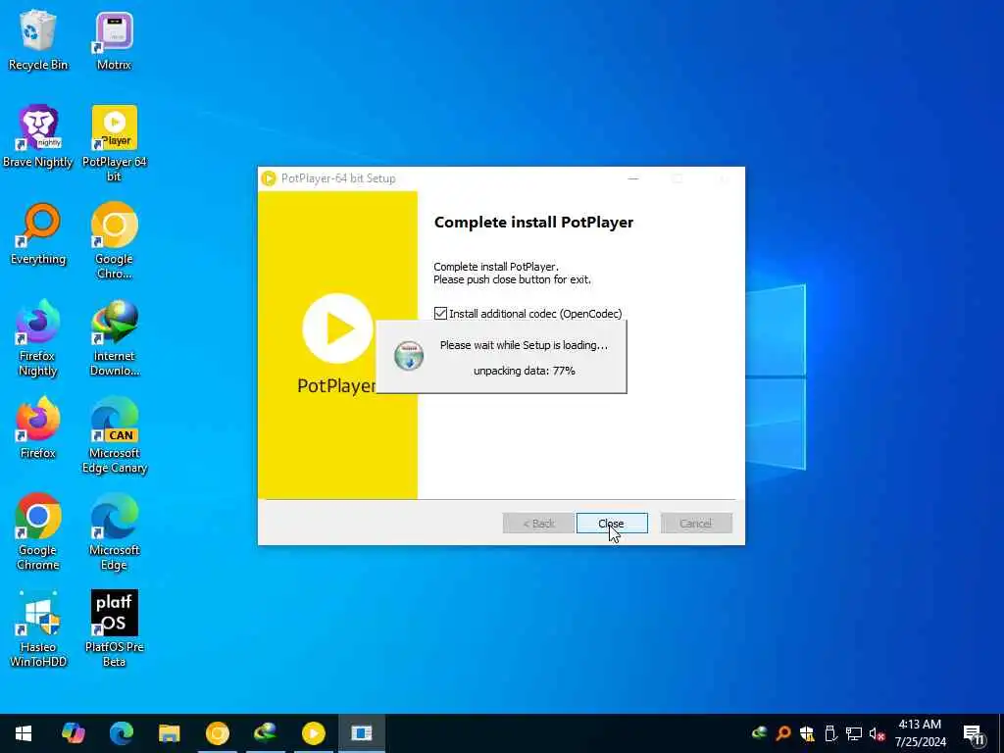Screen dimensions: 1004x753
Task: Switch to the setup installer taskbar item
Action: (x=361, y=733)
